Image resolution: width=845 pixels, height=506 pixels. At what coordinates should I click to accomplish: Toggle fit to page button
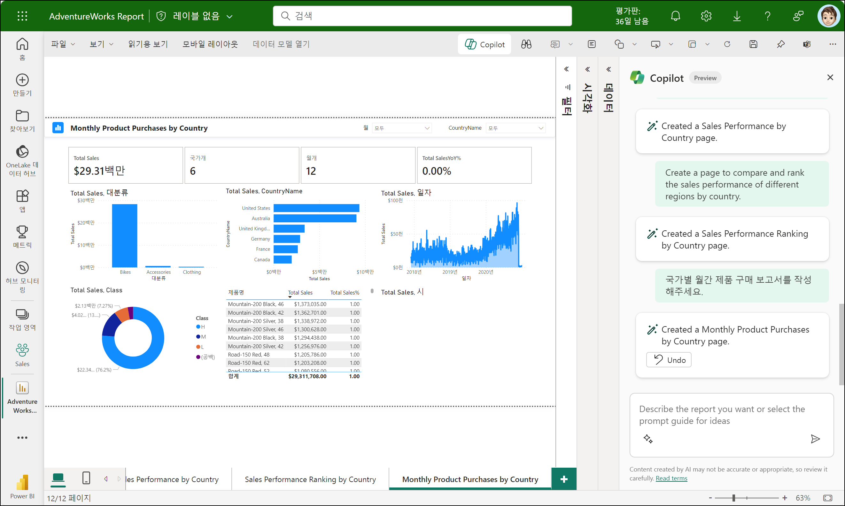(x=828, y=498)
